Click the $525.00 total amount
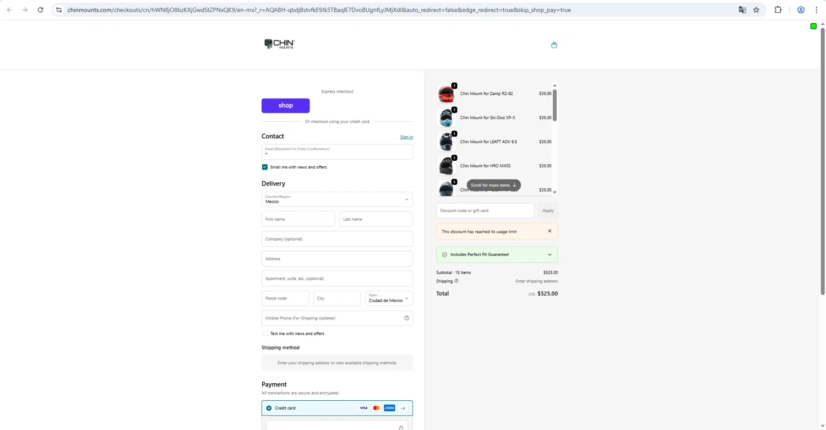The image size is (826, 430). [x=547, y=293]
